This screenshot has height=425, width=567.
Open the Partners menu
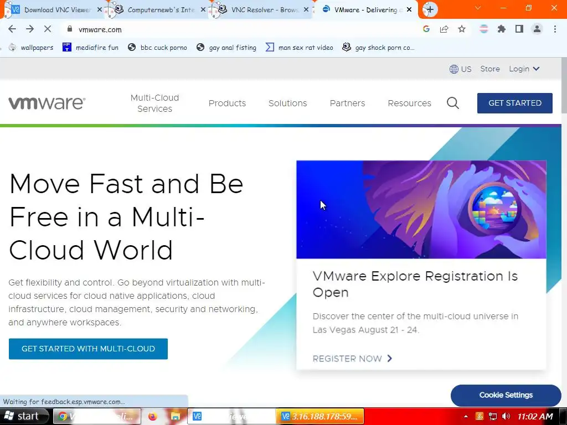347,103
